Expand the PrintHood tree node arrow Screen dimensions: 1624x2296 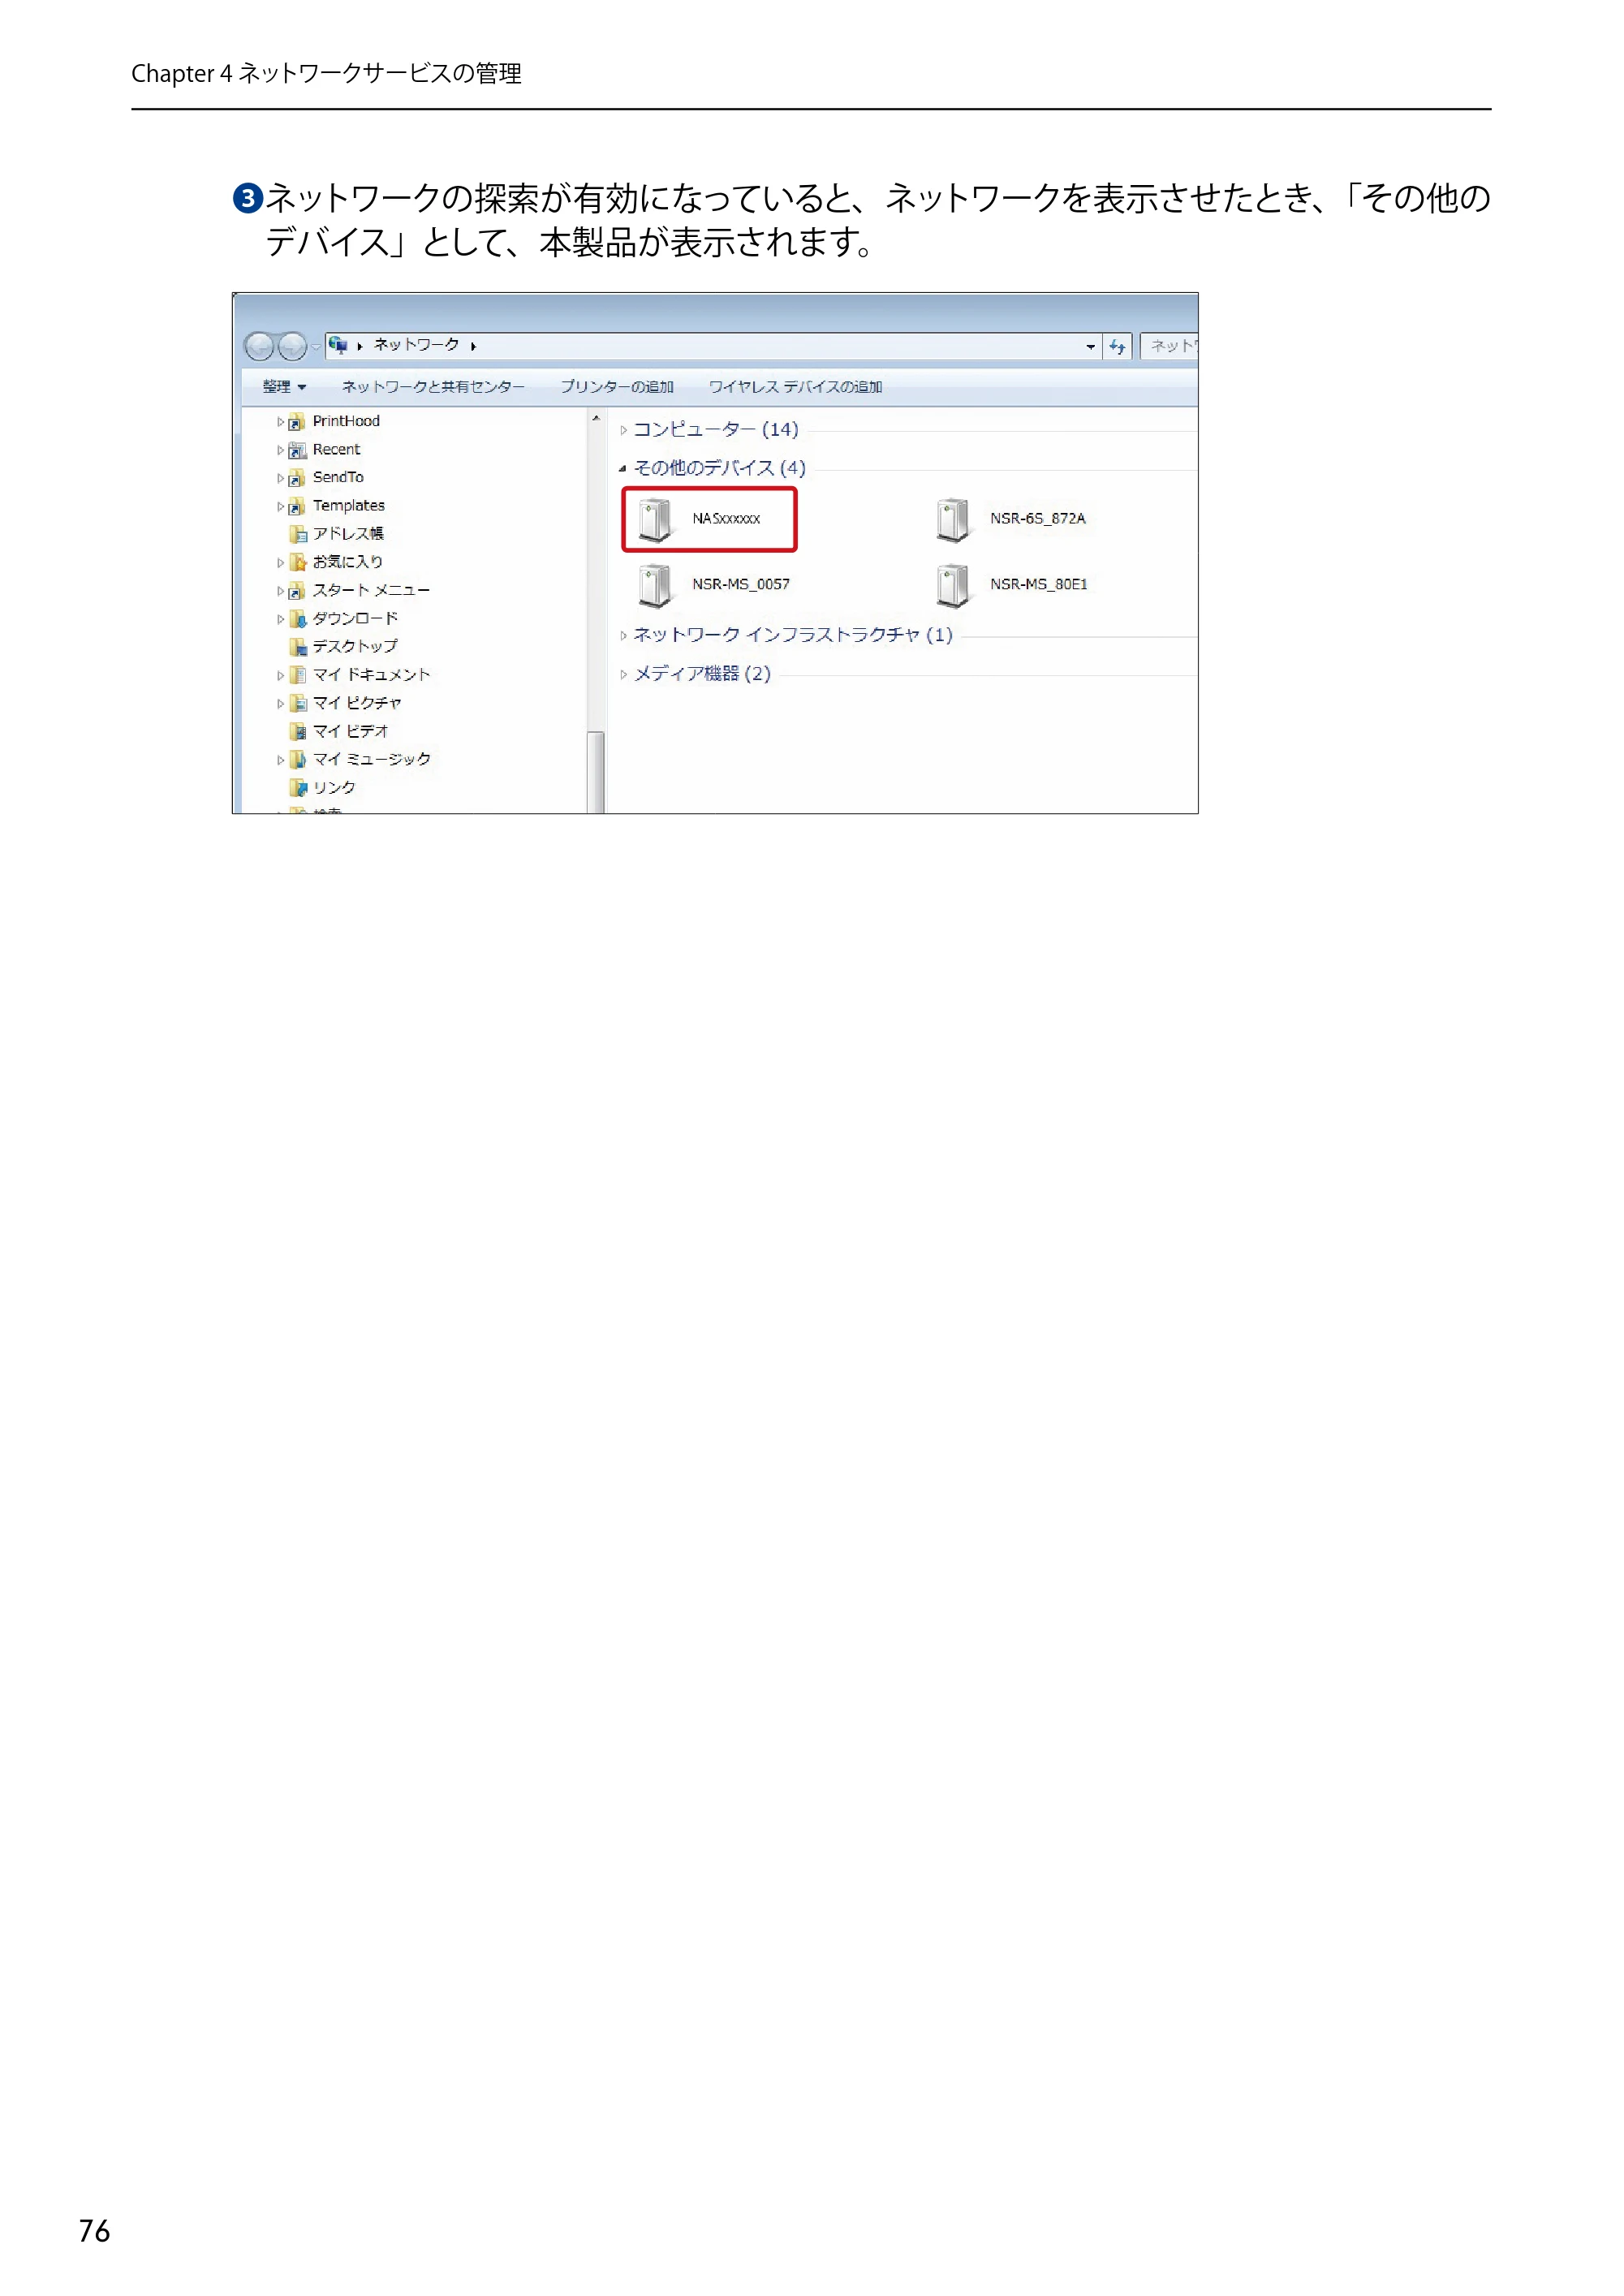tap(280, 422)
